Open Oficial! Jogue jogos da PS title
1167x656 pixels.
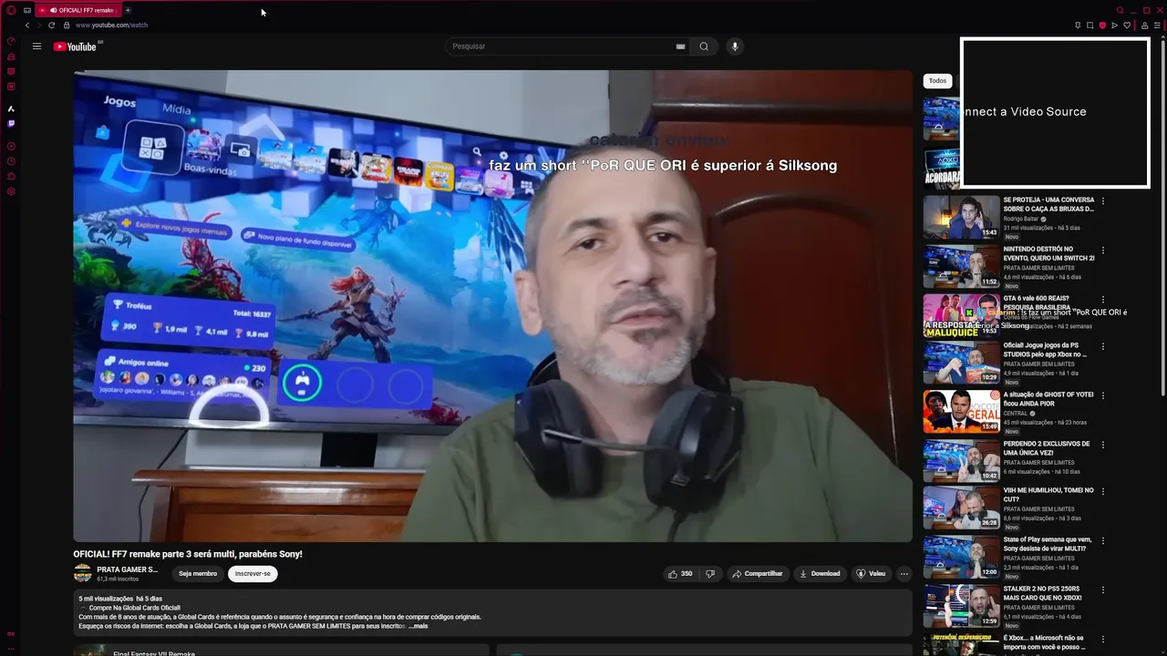pos(1045,350)
